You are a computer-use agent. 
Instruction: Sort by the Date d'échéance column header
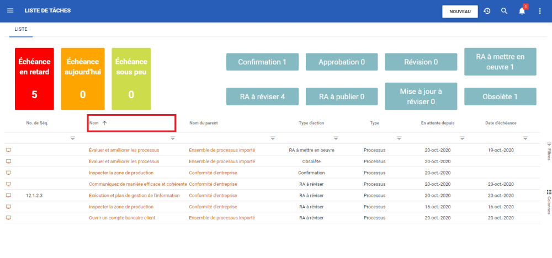click(501, 123)
